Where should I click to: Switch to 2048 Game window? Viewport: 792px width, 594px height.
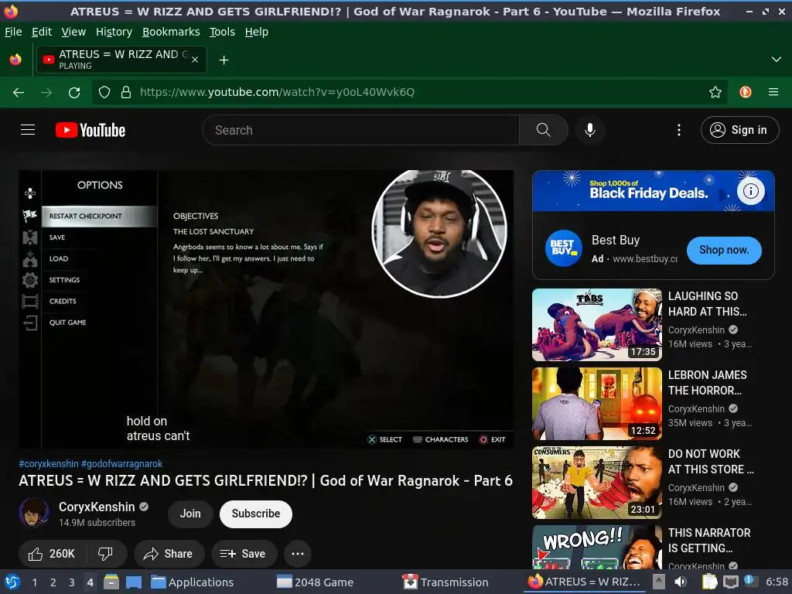coord(316,582)
